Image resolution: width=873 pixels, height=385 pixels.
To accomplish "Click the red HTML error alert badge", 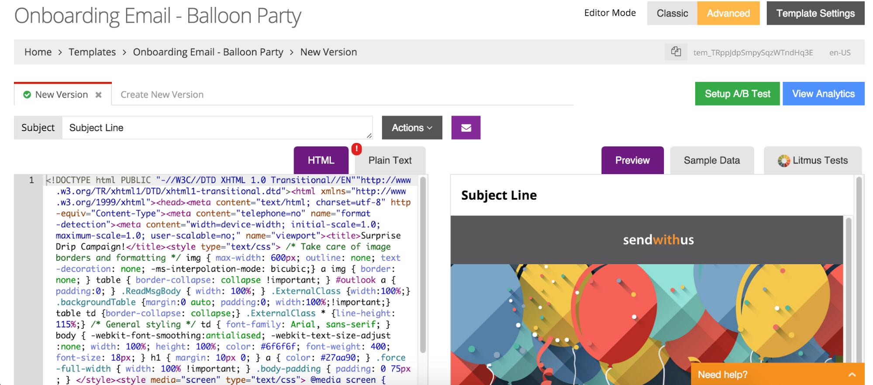I will pos(356,149).
